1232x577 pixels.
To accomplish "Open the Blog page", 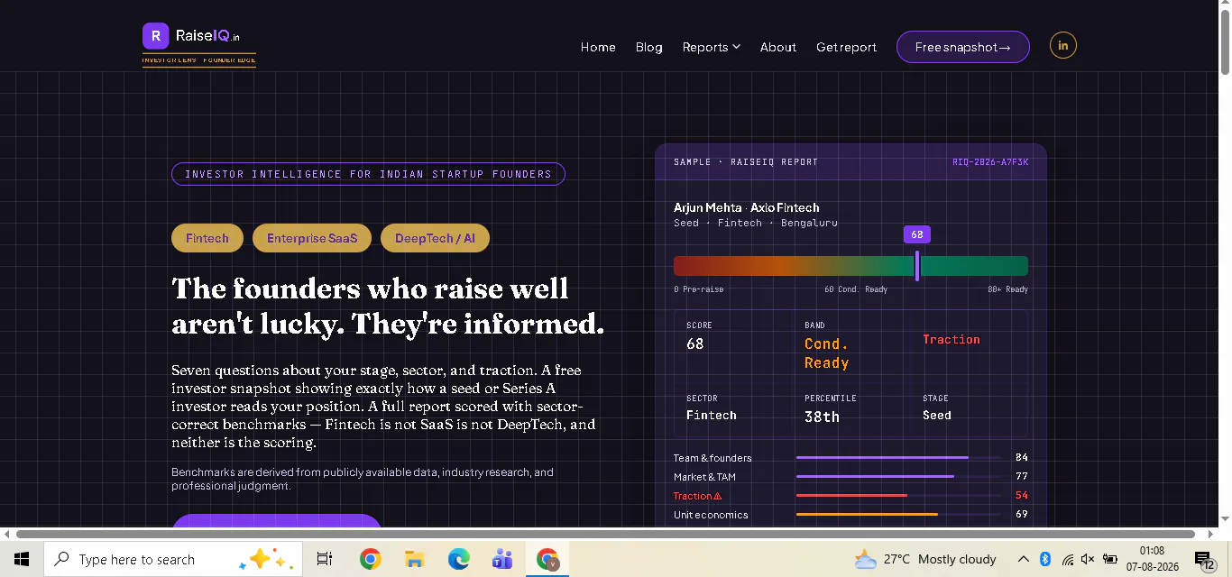I will [648, 47].
